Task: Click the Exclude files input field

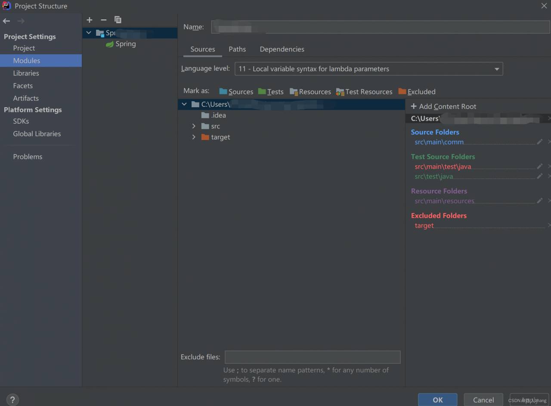Action: [313, 357]
